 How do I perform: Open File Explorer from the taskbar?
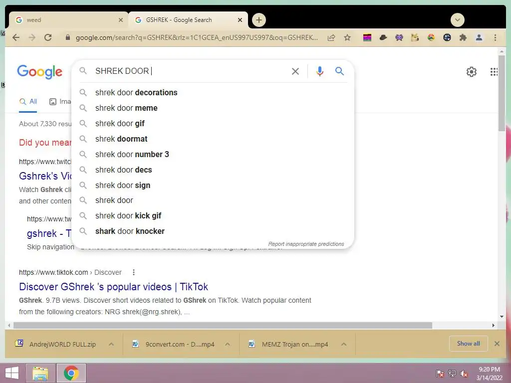(x=40, y=373)
